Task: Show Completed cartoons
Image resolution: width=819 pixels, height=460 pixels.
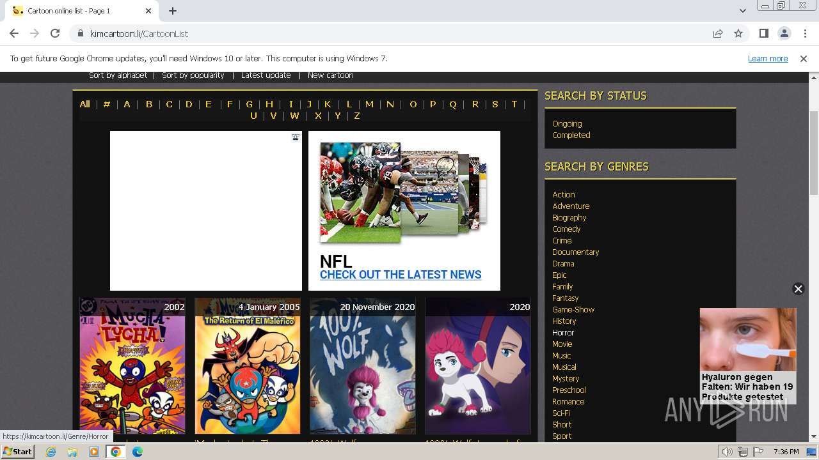Action: (x=571, y=135)
